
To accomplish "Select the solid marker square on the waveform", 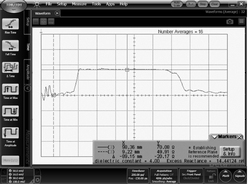I will coord(127,70).
